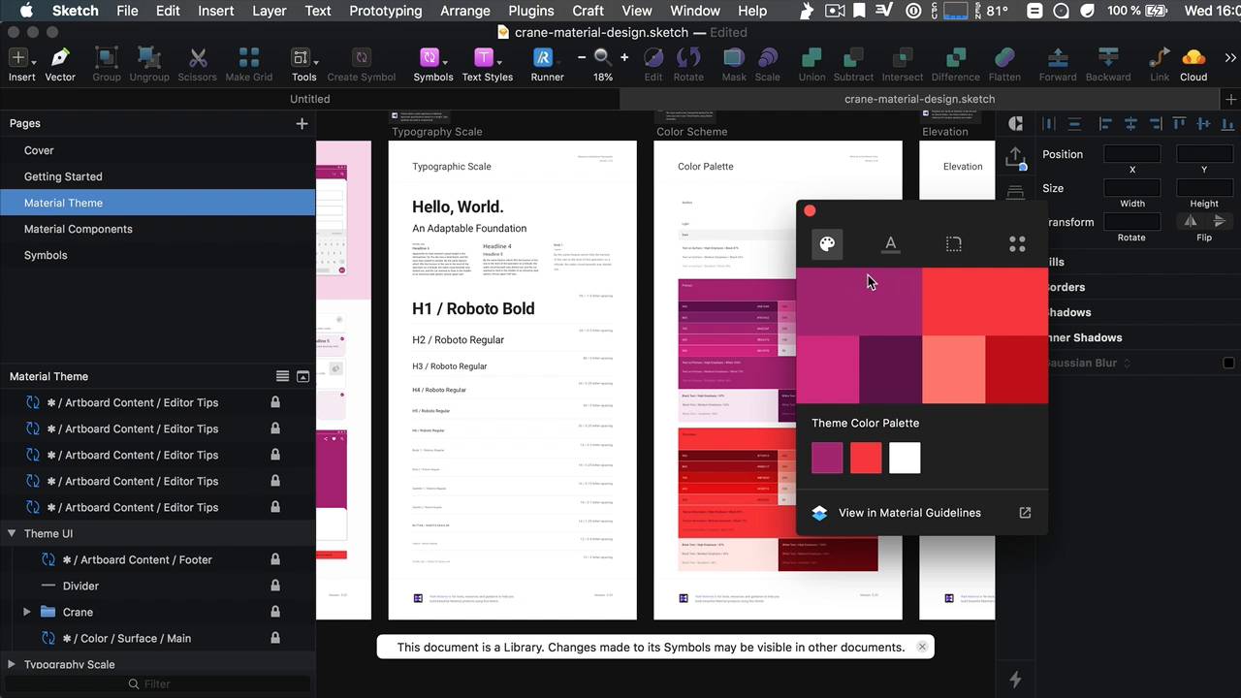The height and width of the screenshot is (698, 1241).
Task: Move layer Forward using toolbar icon
Action: [x=1058, y=58]
